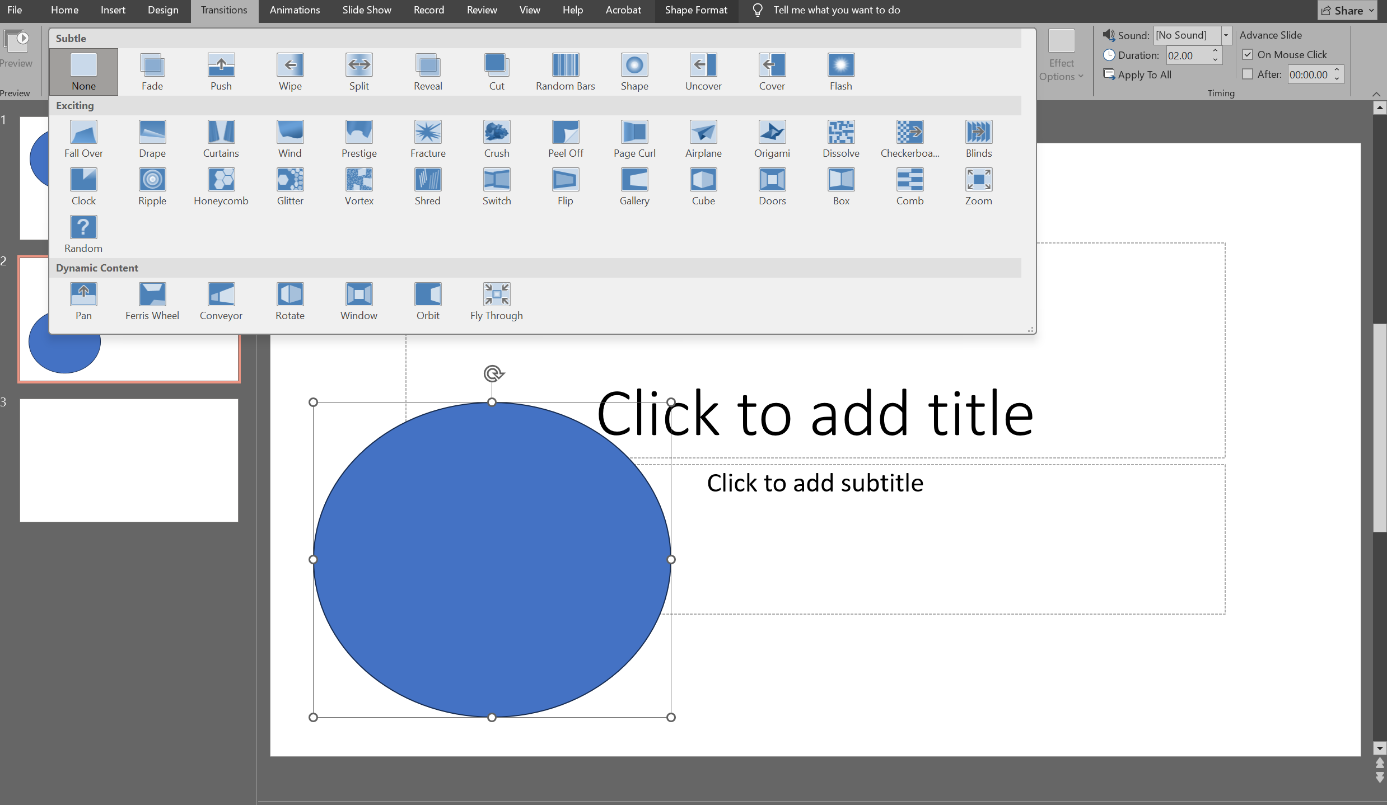The width and height of the screenshot is (1387, 805).
Task: Select the Flash transition
Action: point(840,72)
